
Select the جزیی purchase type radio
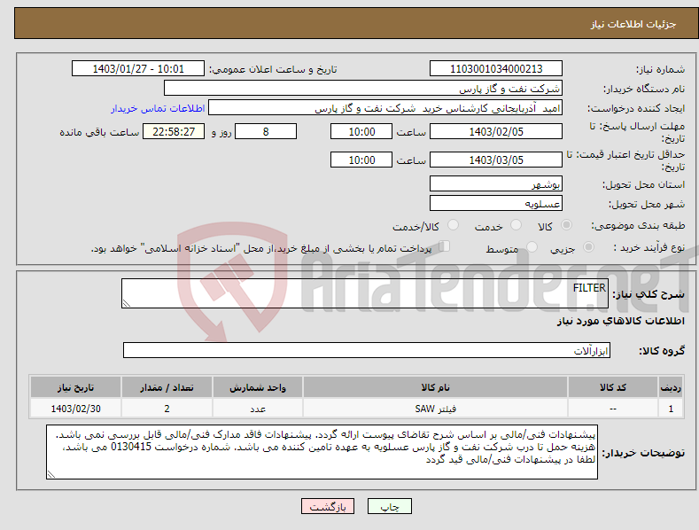click(x=588, y=246)
